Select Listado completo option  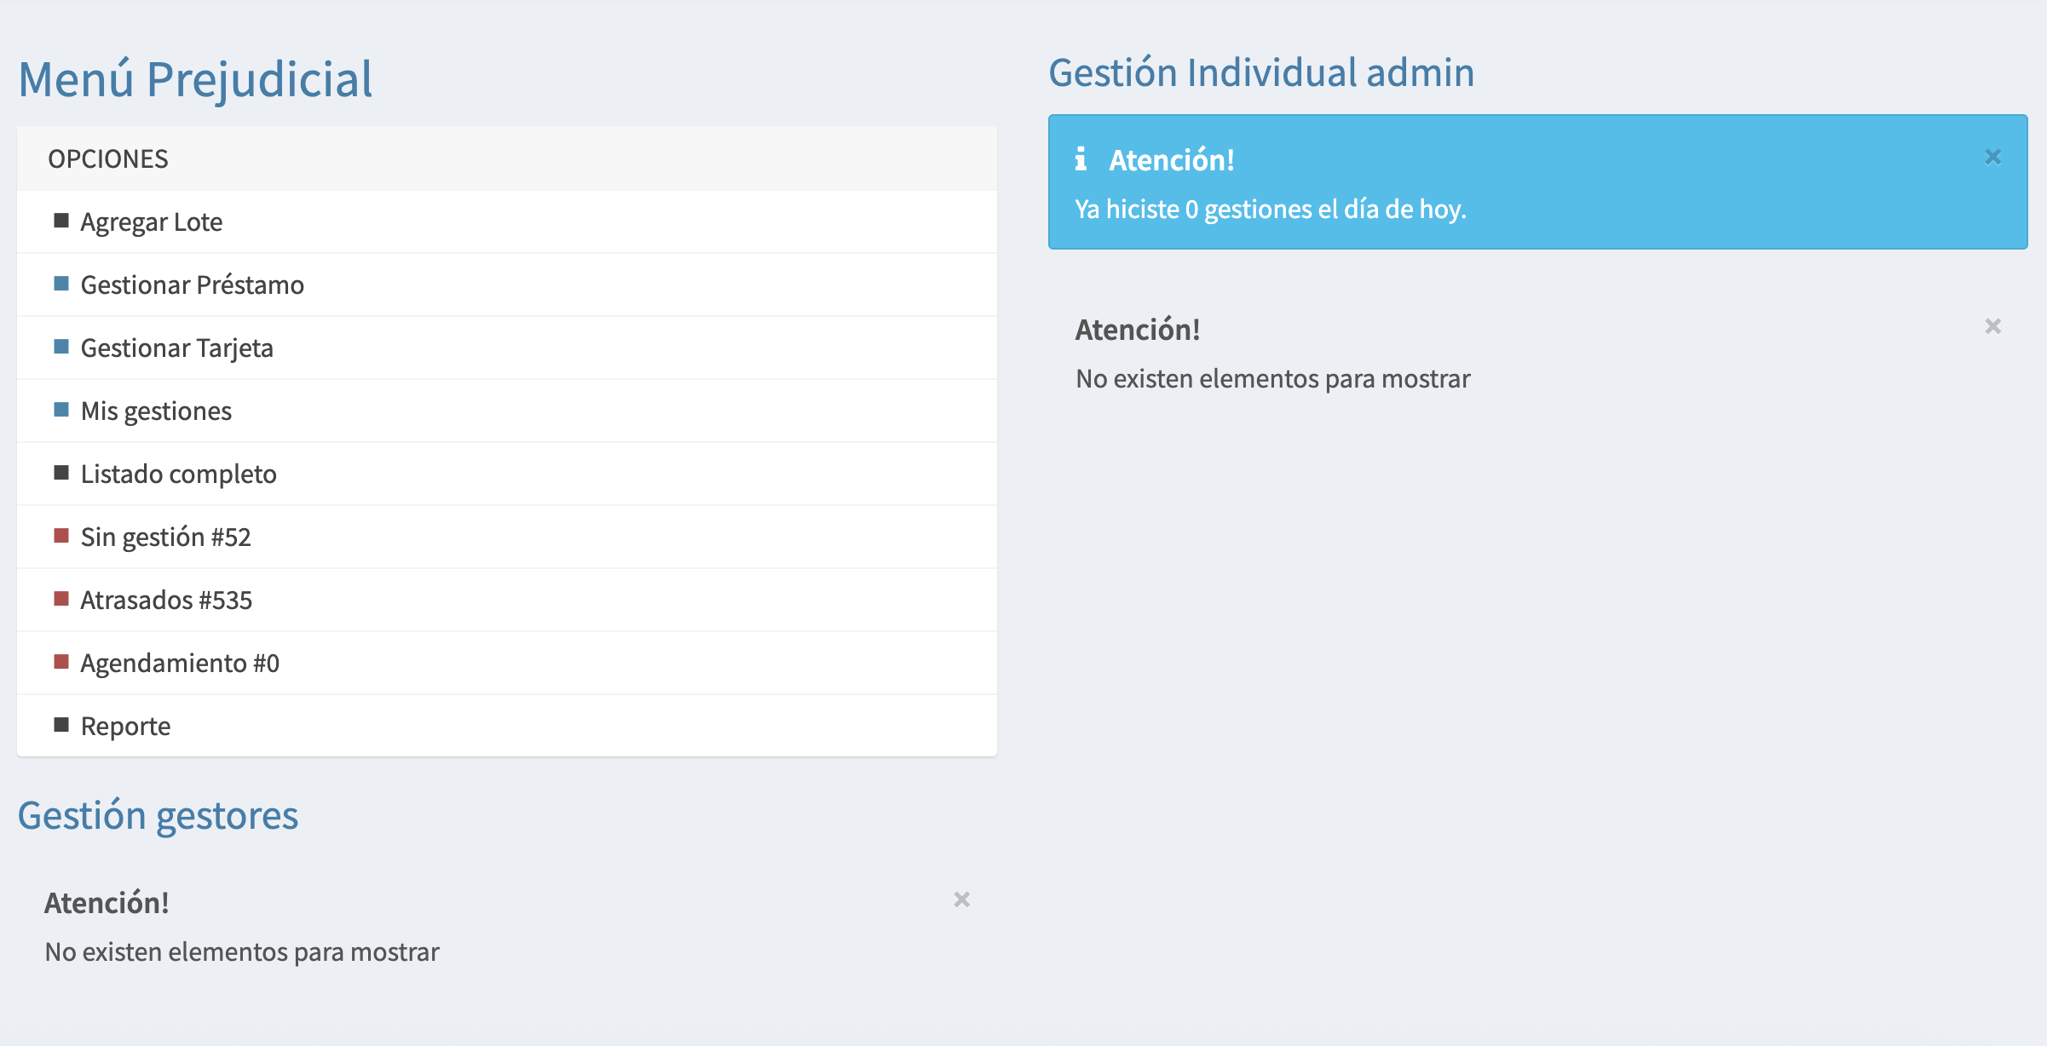point(178,474)
